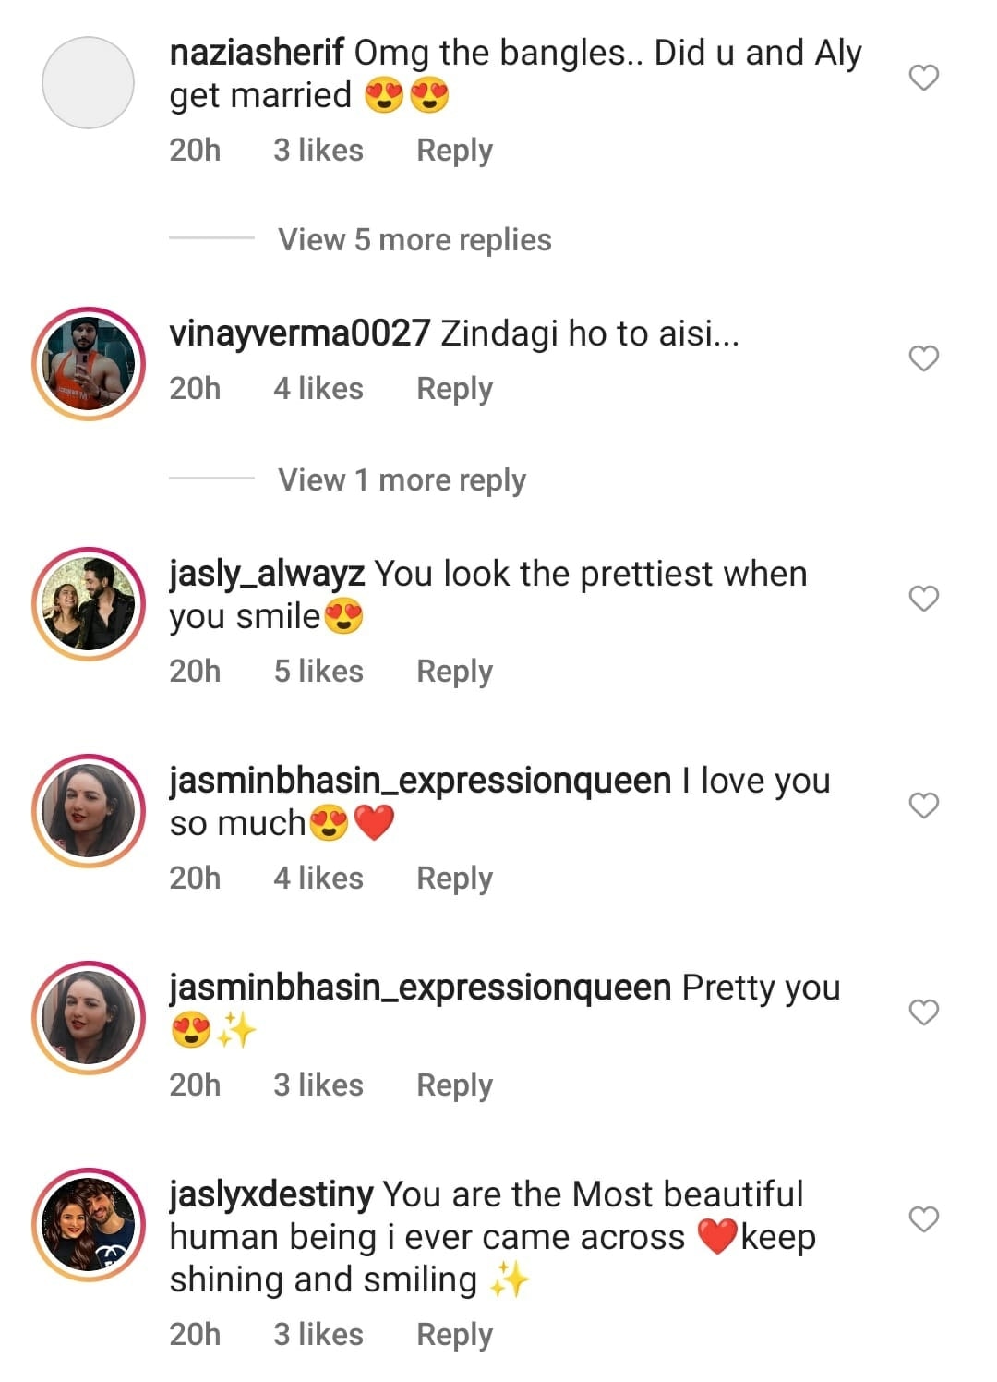Screen dimensions: 997x1382
Task: Heart the 'Pretty you' comment
Action: tap(923, 1012)
